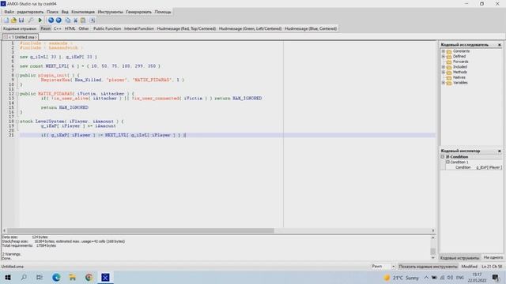Viewport: 506px width, 284px height.
Task: Open the Поиск menu
Action: tap(52, 12)
